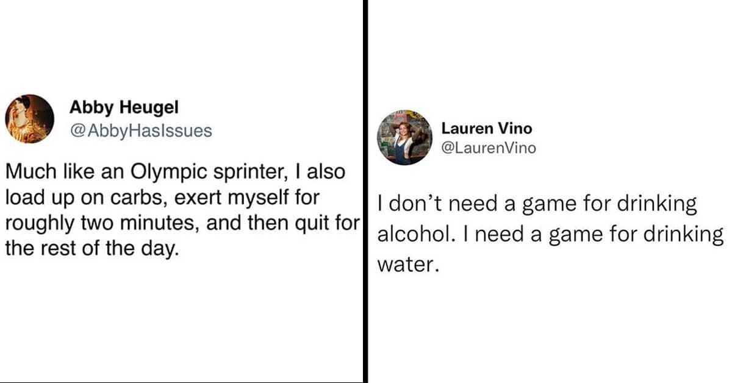The height and width of the screenshot is (383, 732).
Task: Click the word "Olympic" in Abby's tweet
Action: pyautogui.click(x=156, y=173)
